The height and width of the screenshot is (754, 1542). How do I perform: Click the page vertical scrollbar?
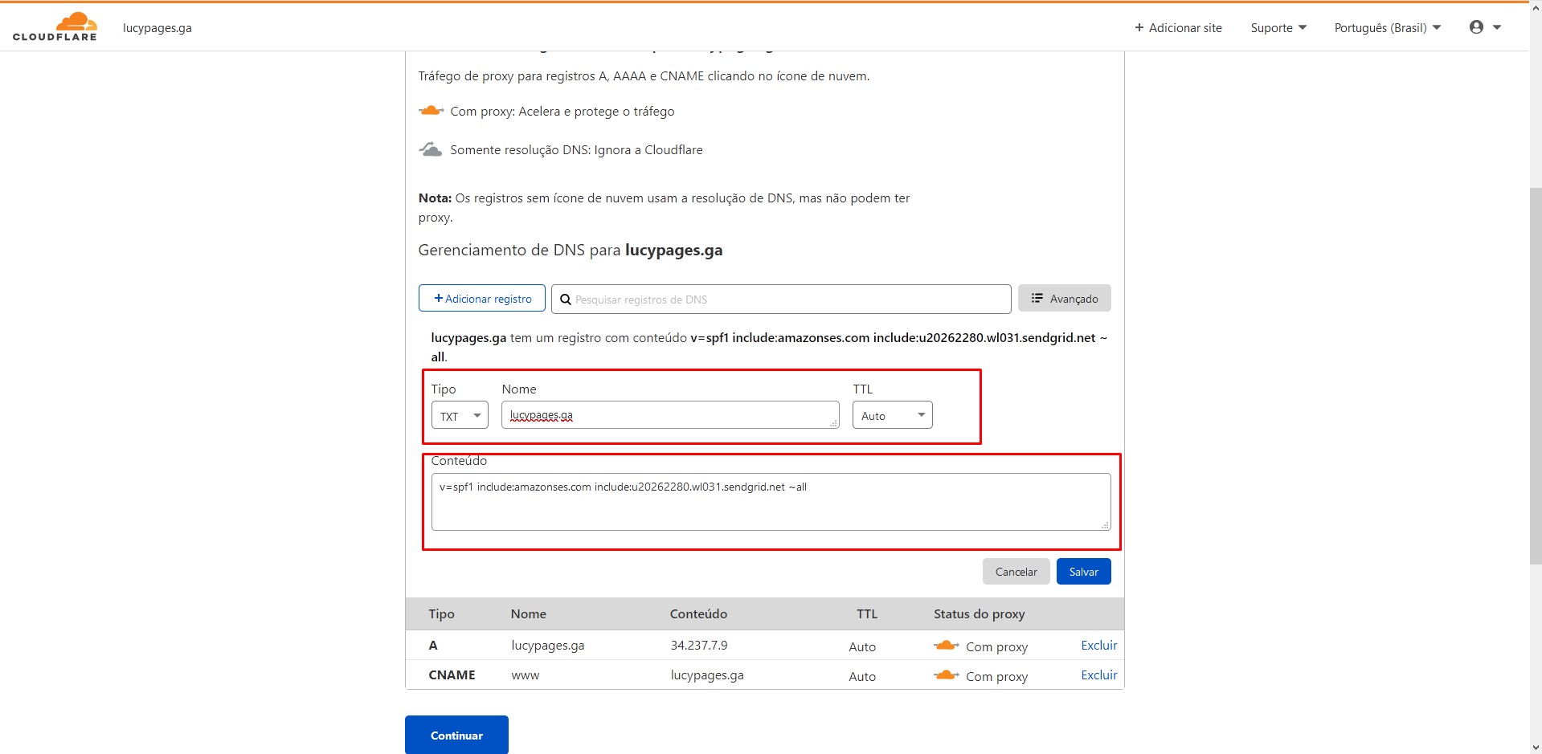[1536, 376]
